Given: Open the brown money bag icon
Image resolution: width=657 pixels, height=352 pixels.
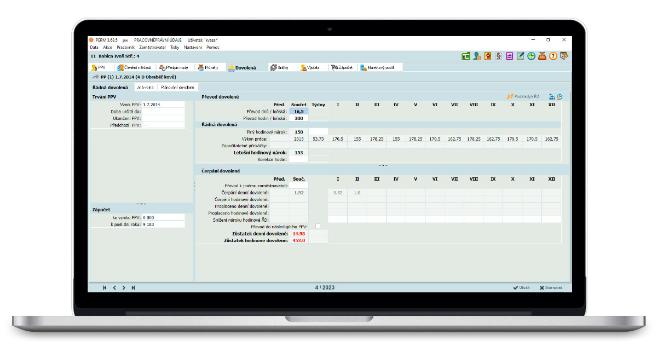Looking at the screenshot, I should 542,56.
